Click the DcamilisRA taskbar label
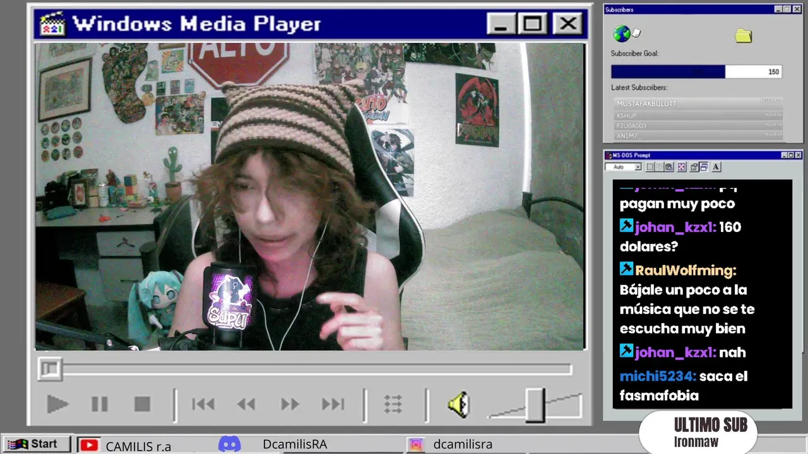This screenshot has width=808, height=454. click(x=295, y=444)
